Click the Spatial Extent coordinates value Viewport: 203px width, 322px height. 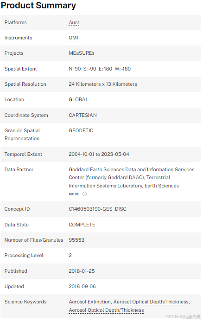[x=100, y=69]
